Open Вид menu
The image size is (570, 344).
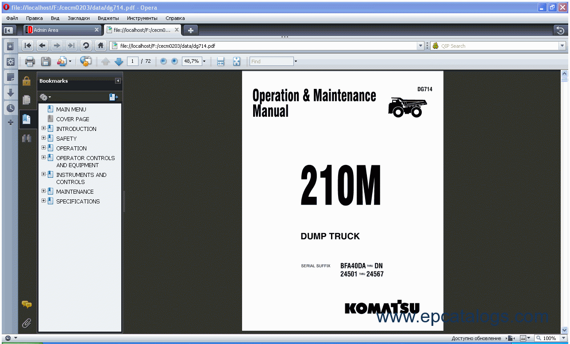click(55, 18)
